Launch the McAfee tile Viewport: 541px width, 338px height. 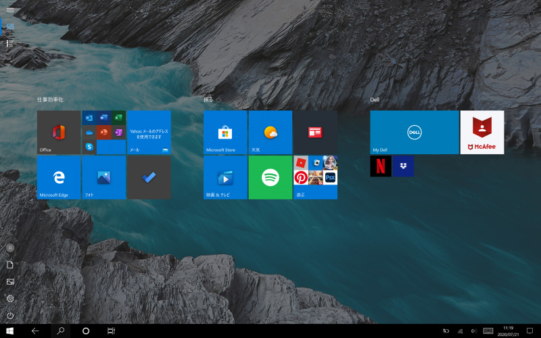click(482, 132)
